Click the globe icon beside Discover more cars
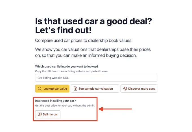Viewport: 192px width, 132px height. pos(125,88)
